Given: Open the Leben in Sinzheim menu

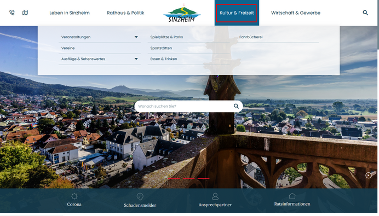Looking at the screenshot, I should (x=70, y=13).
